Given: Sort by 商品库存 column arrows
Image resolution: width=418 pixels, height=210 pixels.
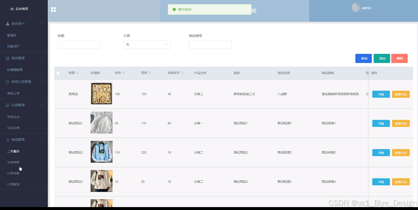Looking at the screenshot, I should [x=182, y=73].
